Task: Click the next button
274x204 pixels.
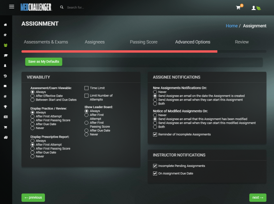Action: click(258, 198)
